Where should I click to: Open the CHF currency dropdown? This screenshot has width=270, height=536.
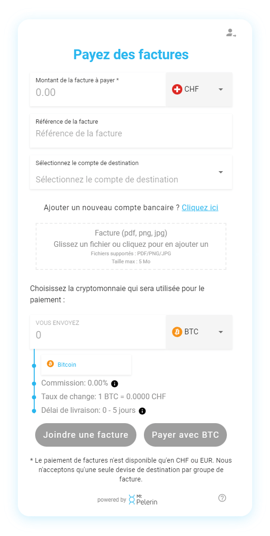[220, 89]
